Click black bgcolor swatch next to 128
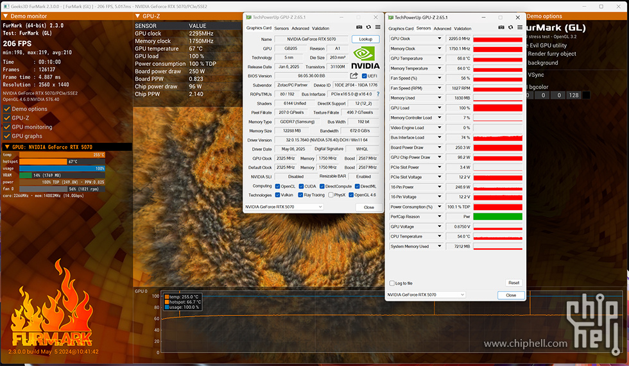Viewport: 629px width, 366px height. (586, 96)
